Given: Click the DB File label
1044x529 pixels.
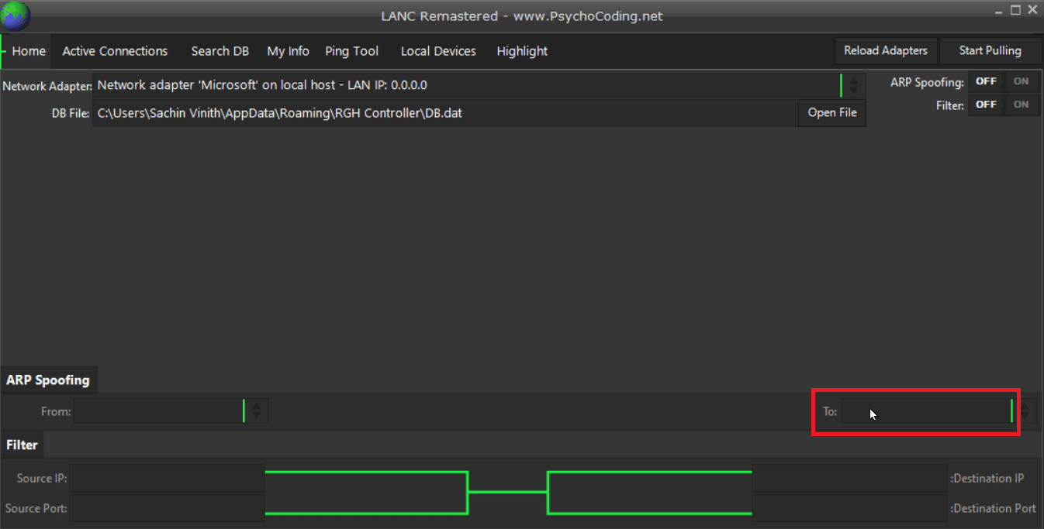Looking at the screenshot, I should pyautogui.click(x=71, y=114).
